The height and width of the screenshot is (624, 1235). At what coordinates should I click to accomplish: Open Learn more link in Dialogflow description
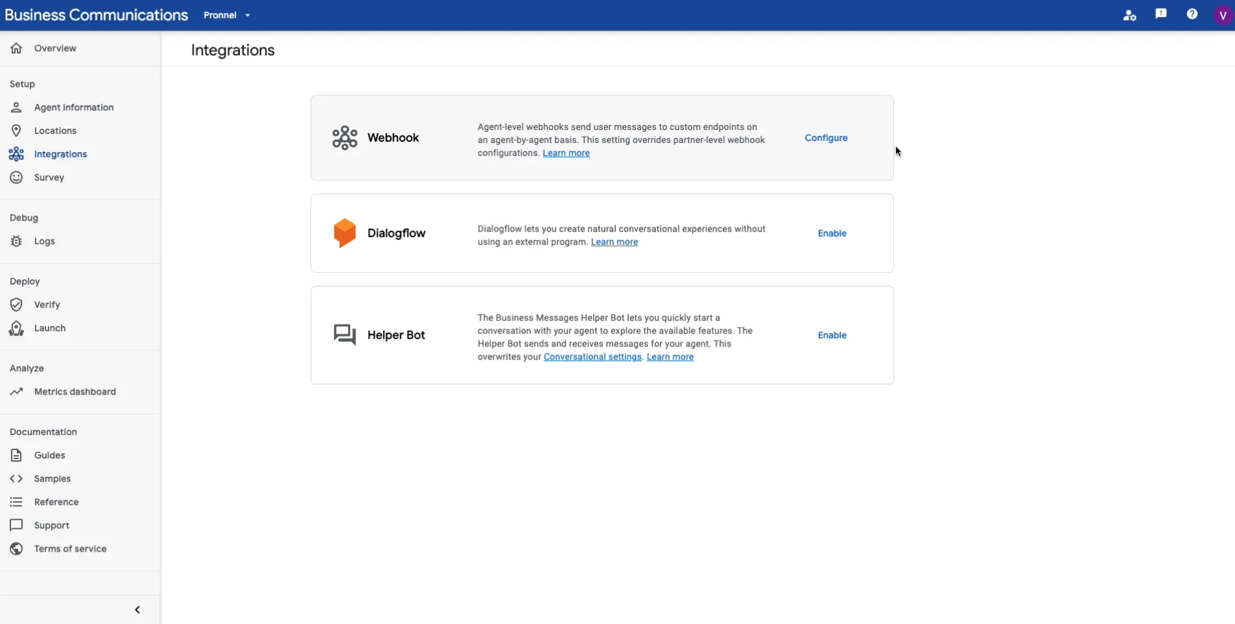tap(614, 242)
